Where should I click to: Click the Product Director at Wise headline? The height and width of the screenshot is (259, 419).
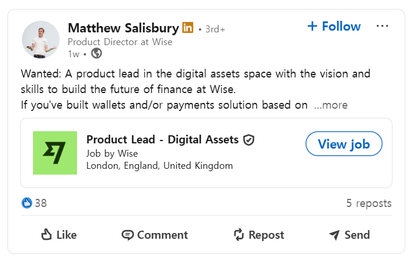[120, 42]
